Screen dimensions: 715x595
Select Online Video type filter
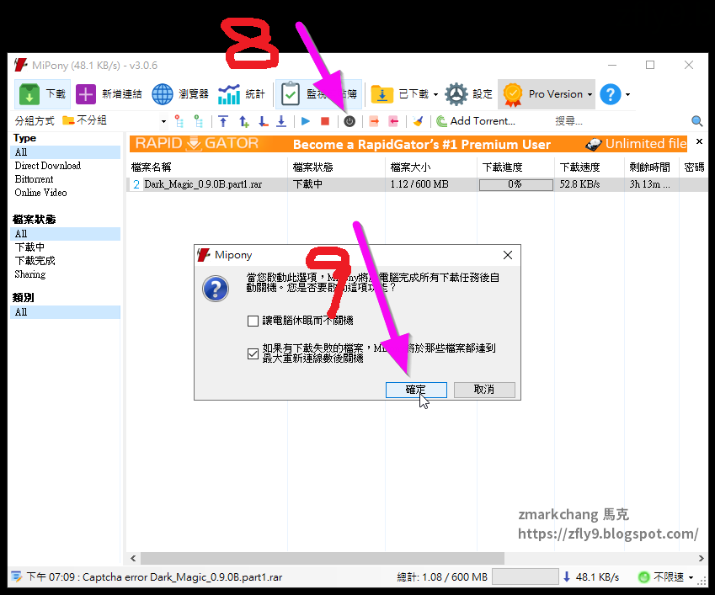(40, 193)
